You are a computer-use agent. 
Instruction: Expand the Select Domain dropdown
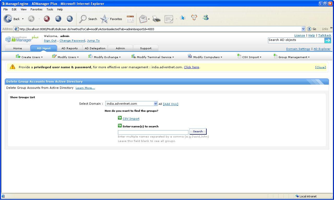click(x=156, y=104)
